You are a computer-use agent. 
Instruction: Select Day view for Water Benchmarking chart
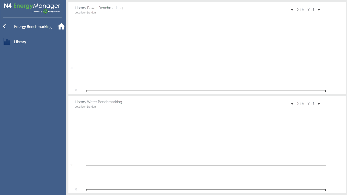point(298,104)
